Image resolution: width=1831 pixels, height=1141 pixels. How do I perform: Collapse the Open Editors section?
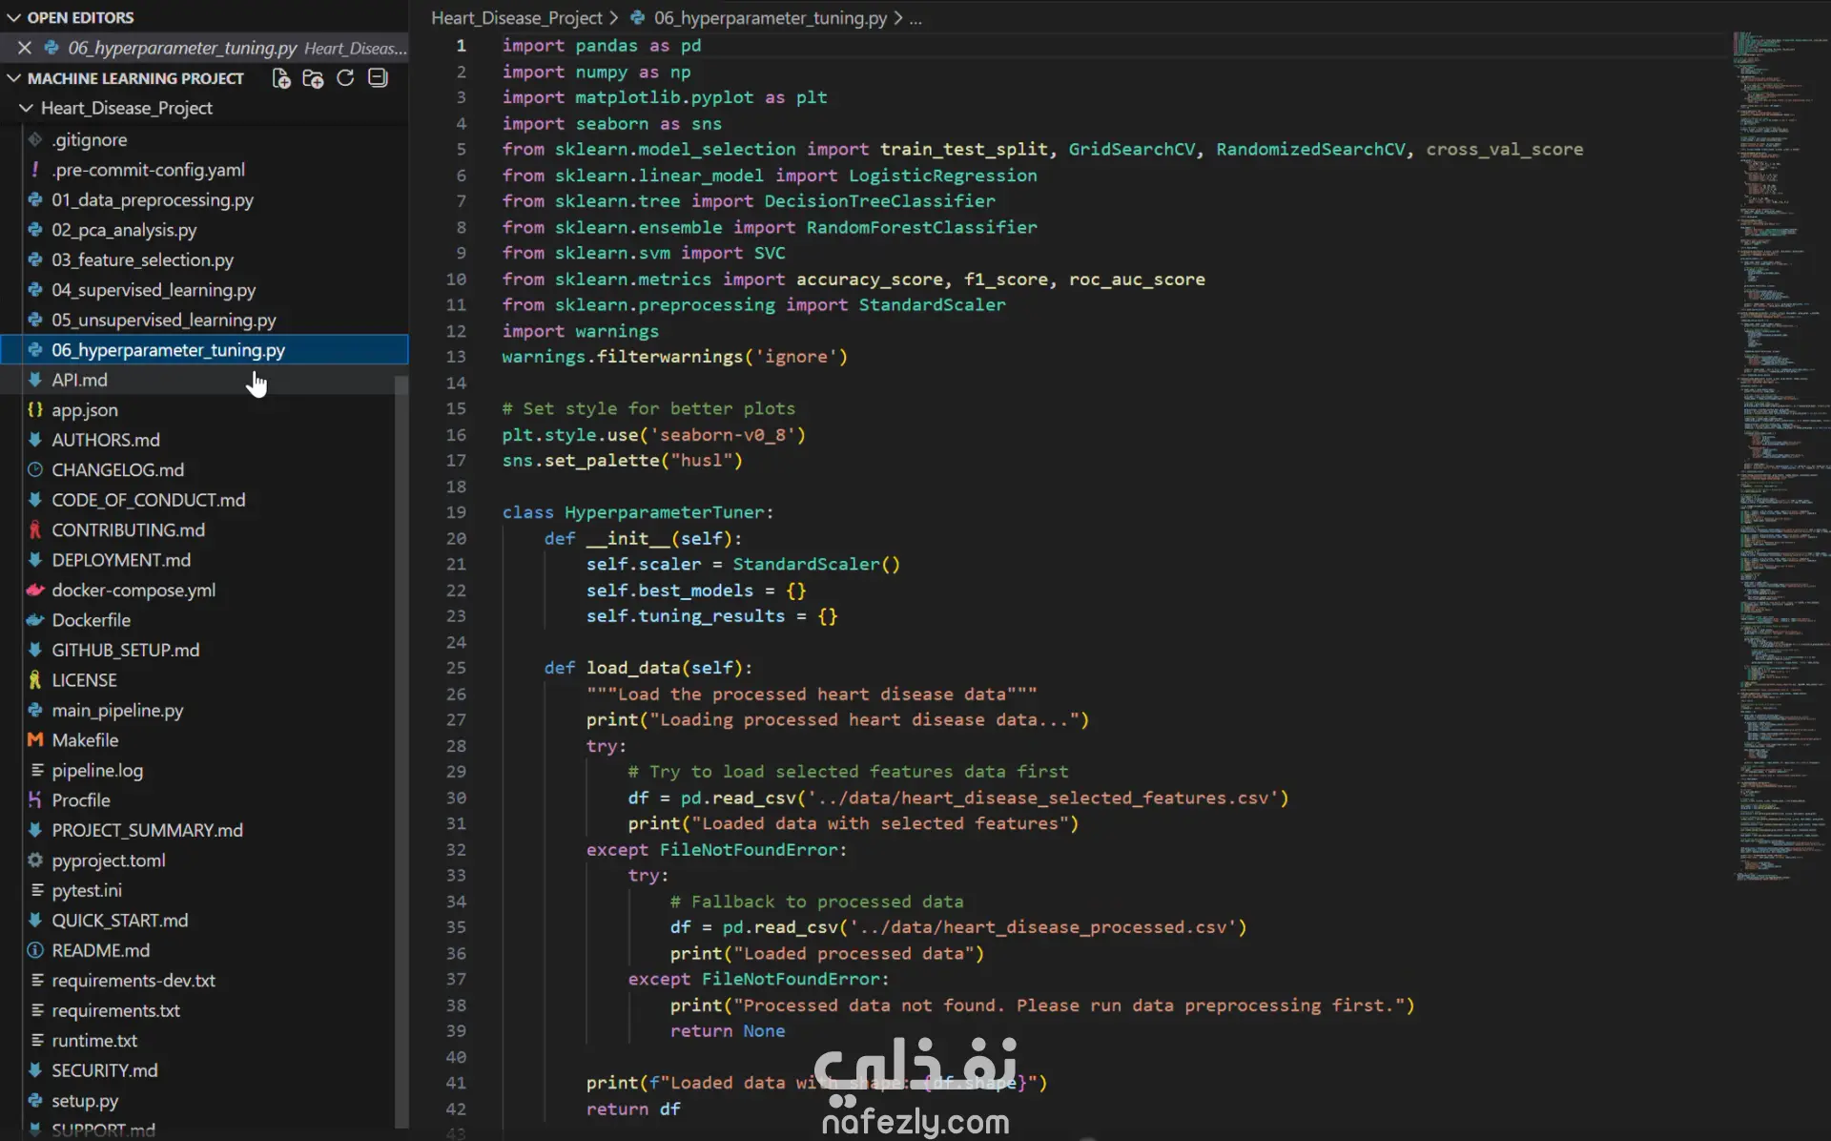[x=14, y=17]
